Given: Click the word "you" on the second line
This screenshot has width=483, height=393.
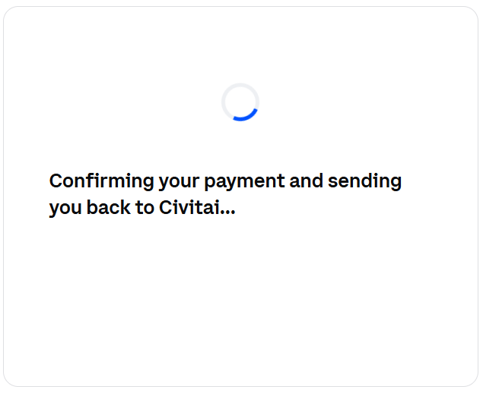Looking at the screenshot, I should pos(65,209).
